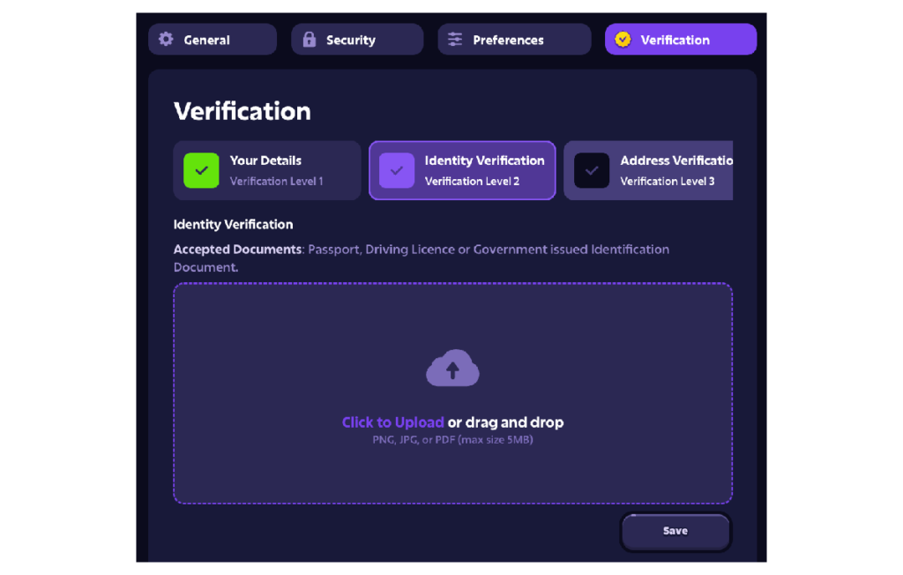Viewport: 903px width, 575px height.
Task: Select the Your Details step title
Action: click(x=265, y=161)
